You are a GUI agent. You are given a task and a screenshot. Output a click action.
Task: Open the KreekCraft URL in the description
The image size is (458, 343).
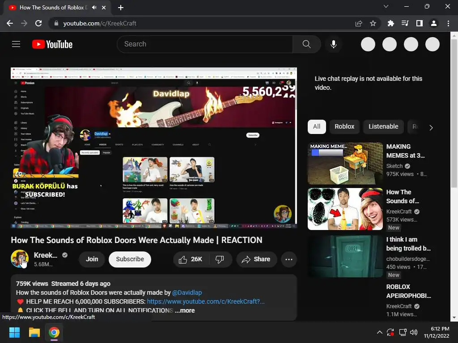click(x=206, y=301)
